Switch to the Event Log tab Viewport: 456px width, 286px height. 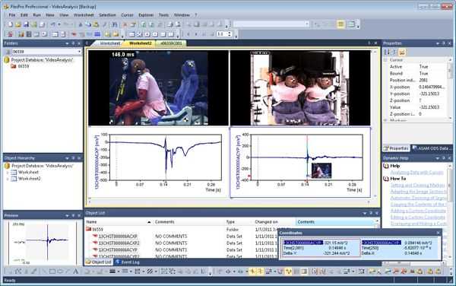pos(127,262)
